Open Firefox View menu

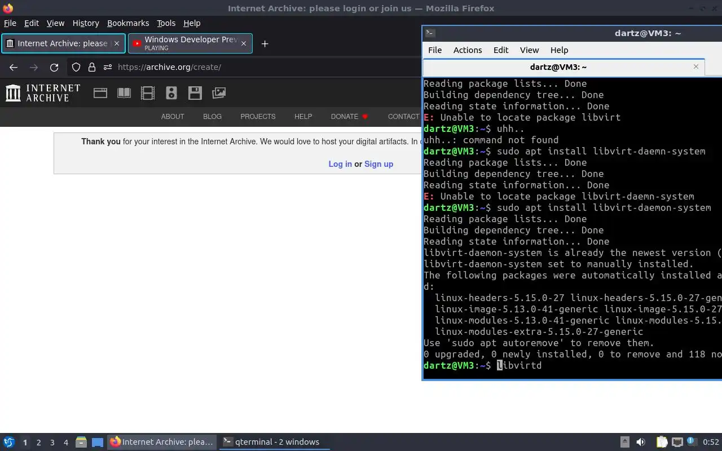point(55,23)
